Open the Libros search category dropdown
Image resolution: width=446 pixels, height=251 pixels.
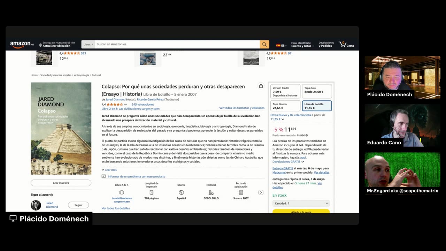pyautogui.click(x=88, y=44)
